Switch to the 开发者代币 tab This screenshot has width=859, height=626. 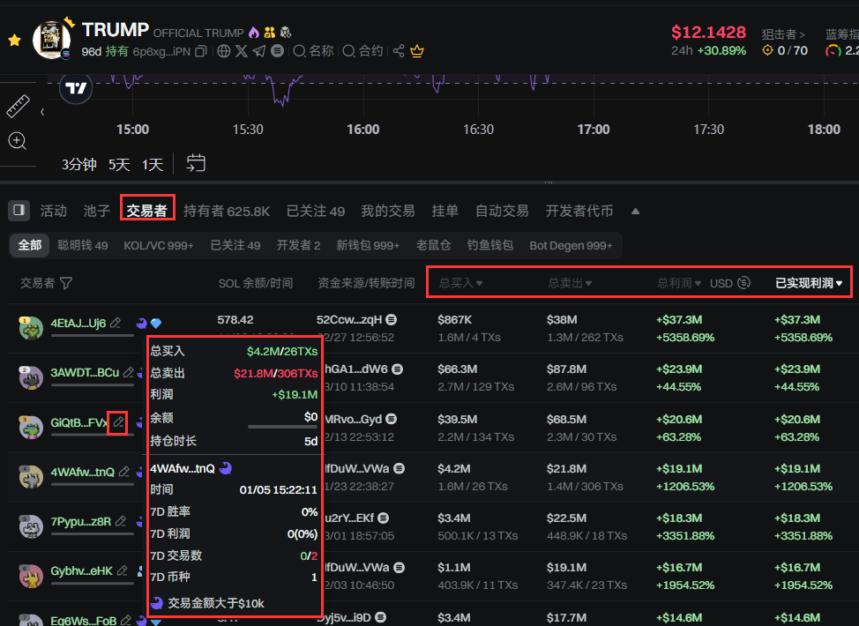(579, 211)
